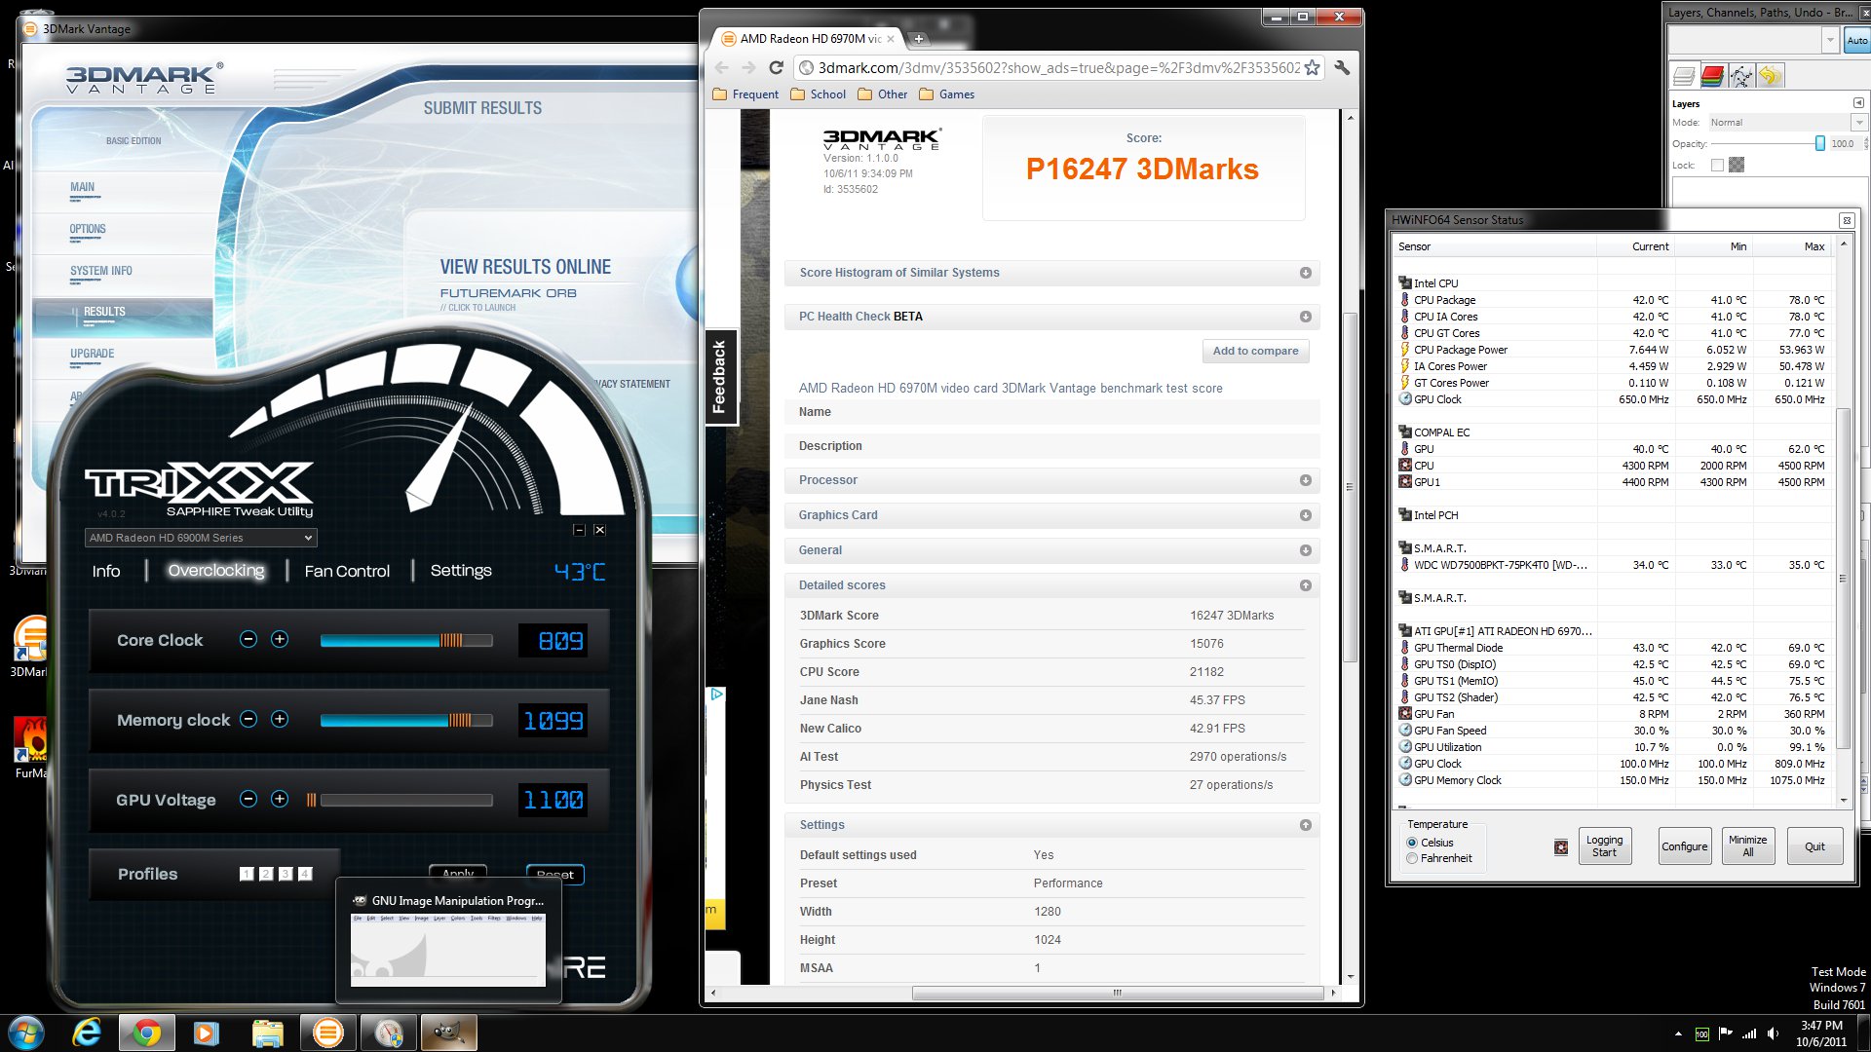The image size is (1871, 1052).
Task: Open the Feedback side tab
Action: (720, 377)
